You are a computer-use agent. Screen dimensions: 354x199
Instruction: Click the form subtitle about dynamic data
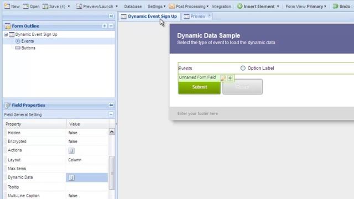coord(226,43)
